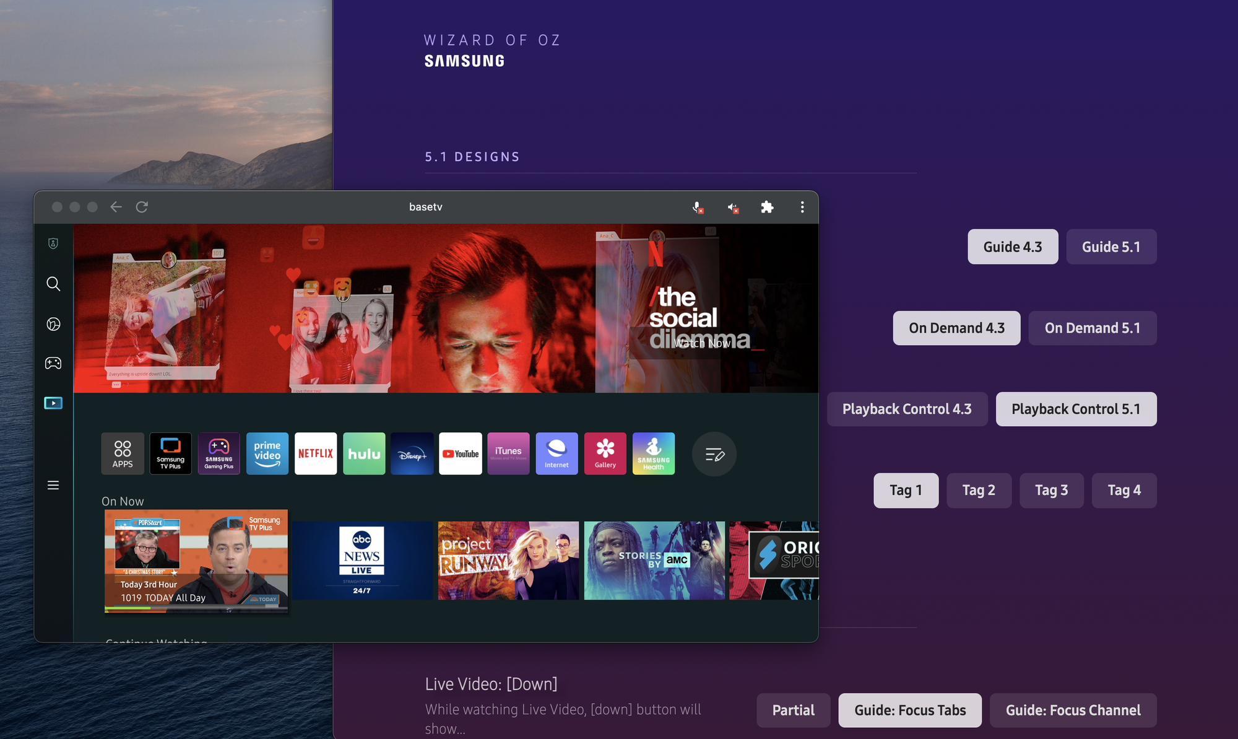This screenshot has width=1238, height=739.
Task: Select Playback Control 4.3 option
Action: click(x=907, y=409)
